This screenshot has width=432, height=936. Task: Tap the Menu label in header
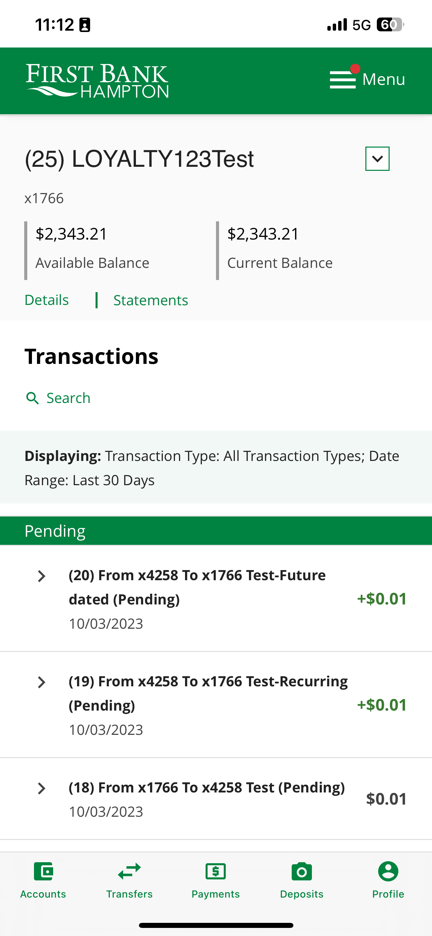click(x=384, y=79)
